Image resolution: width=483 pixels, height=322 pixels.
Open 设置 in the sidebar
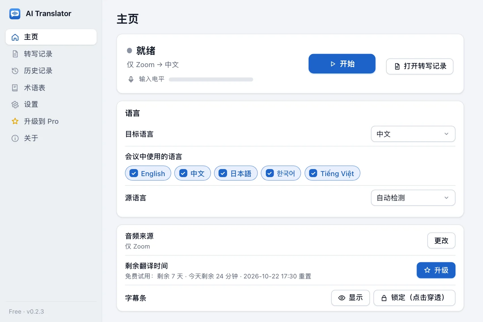51,104
